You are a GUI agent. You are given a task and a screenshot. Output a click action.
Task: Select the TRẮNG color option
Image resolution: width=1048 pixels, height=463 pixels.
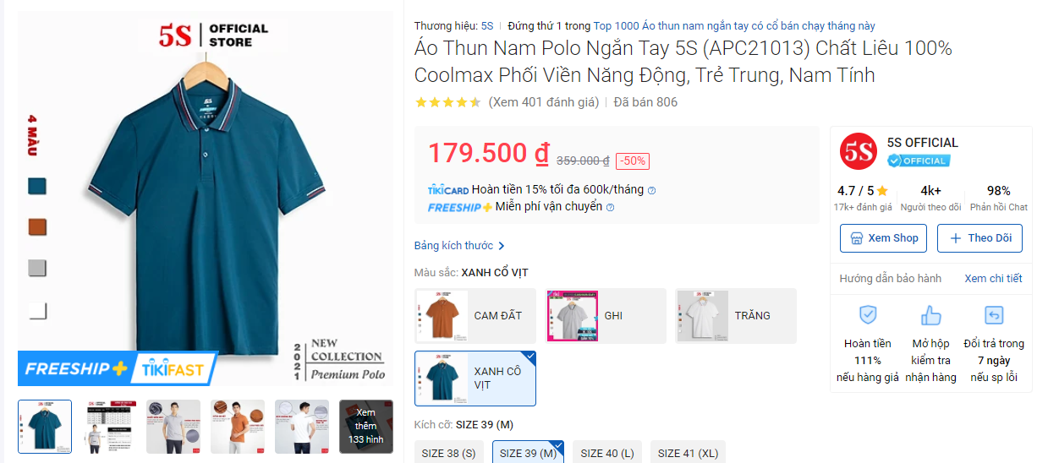(x=735, y=315)
